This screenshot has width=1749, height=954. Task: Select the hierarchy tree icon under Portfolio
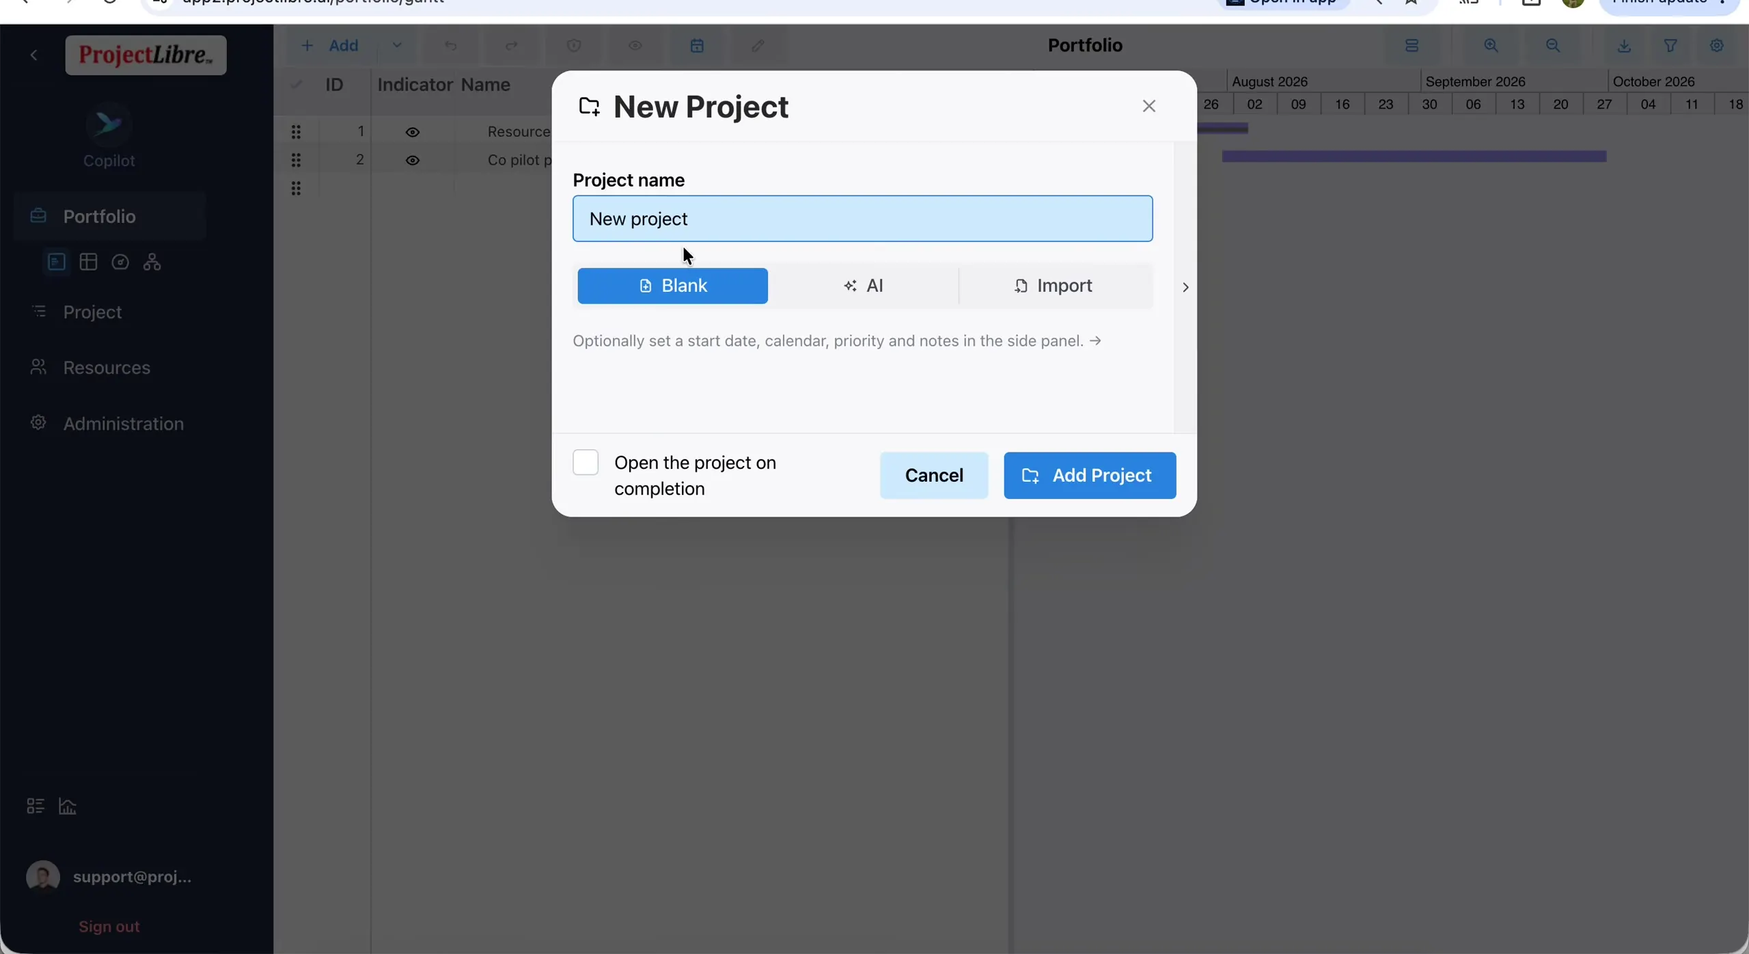tap(152, 262)
